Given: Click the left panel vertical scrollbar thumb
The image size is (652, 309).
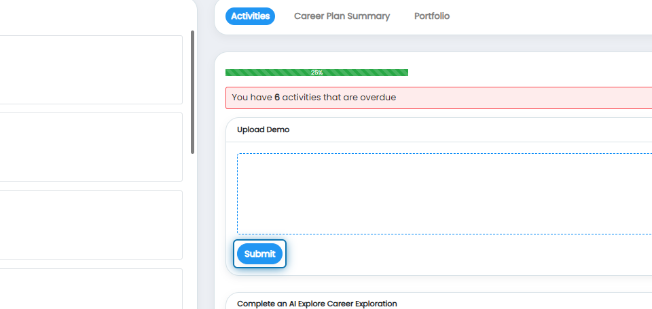Looking at the screenshot, I should [192, 92].
